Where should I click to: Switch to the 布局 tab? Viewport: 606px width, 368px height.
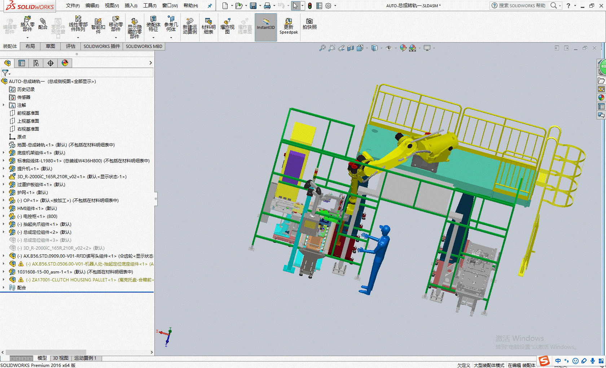(x=30, y=46)
